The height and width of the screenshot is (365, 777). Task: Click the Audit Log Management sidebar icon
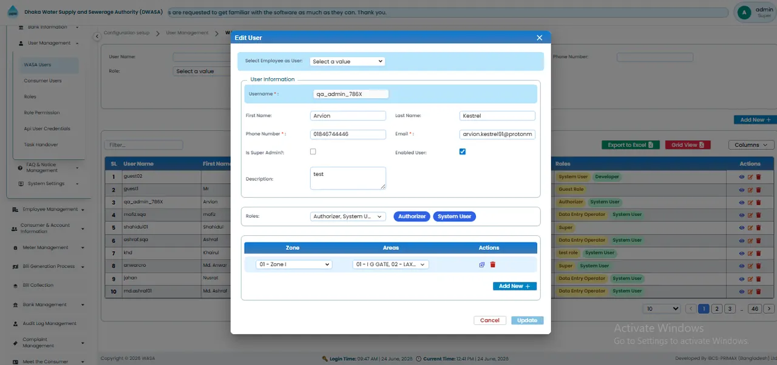tap(15, 324)
